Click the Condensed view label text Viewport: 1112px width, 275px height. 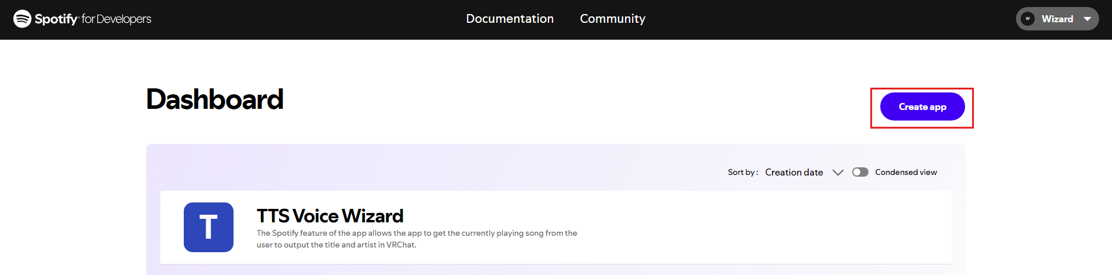coord(906,172)
